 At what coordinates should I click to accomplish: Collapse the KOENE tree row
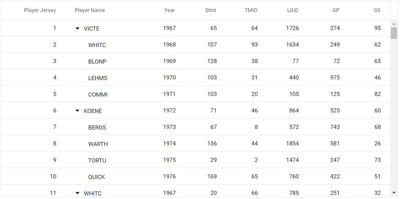[x=77, y=111]
